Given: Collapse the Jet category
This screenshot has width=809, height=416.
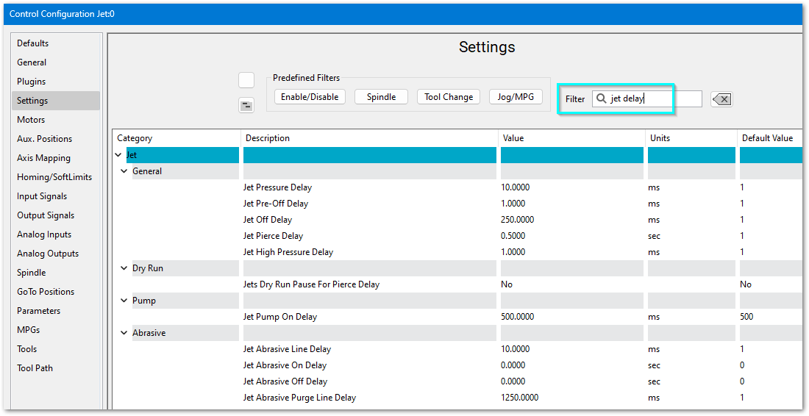Looking at the screenshot, I should pyautogui.click(x=118, y=155).
